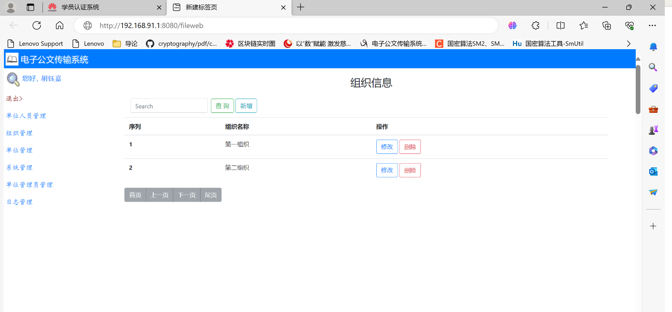This screenshot has height=312, width=672.
Task: Open 单位人员管理 in side menu
Action: point(26,116)
